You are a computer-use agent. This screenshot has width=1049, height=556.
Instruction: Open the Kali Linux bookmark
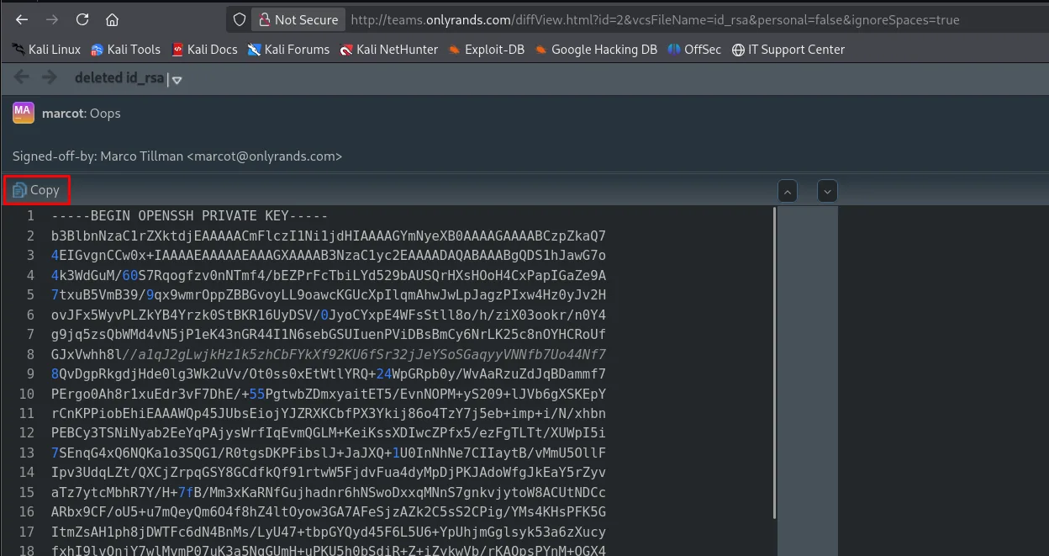[46, 50]
